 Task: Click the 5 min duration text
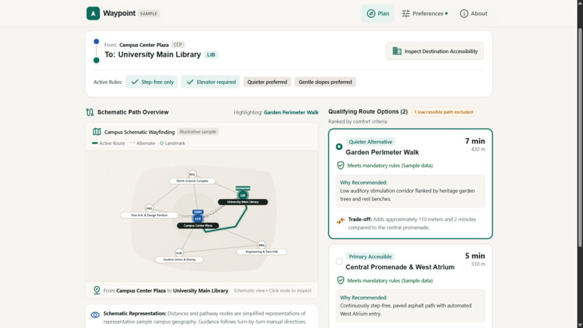pyautogui.click(x=475, y=256)
